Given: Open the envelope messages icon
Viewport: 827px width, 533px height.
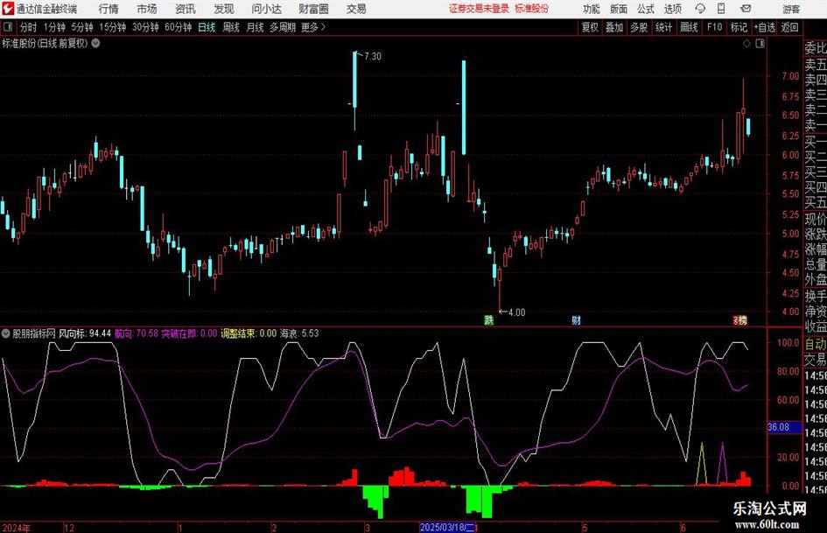Looking at the screenshot, I should (746, 9).
